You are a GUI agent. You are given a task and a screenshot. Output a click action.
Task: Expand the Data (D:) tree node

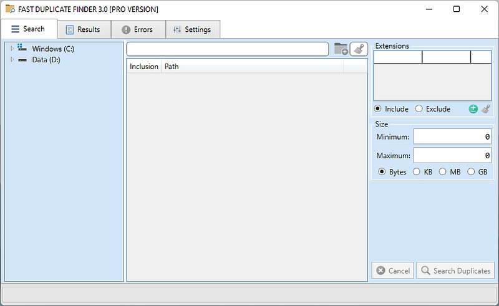(12, 59)
